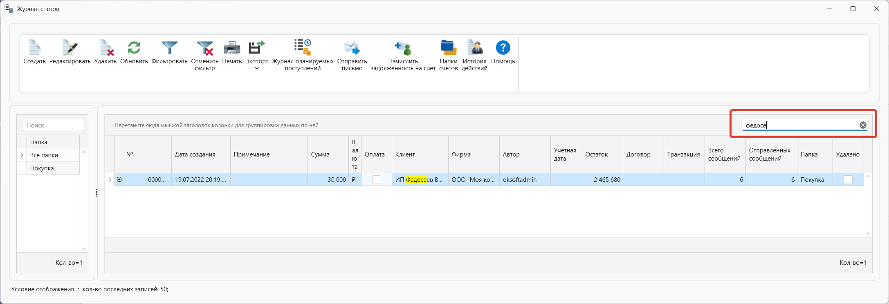The height and width of the screenshot is (304, 889).
Task: Click the Экспорт icon
Action: tap(257, 47)
